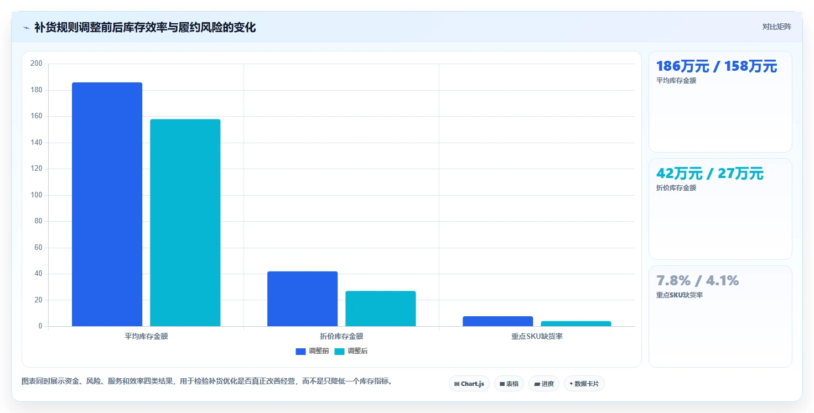
Task: Click the 调整后 bar for 重点SKU缺货率
Action: tap(575, 323)
